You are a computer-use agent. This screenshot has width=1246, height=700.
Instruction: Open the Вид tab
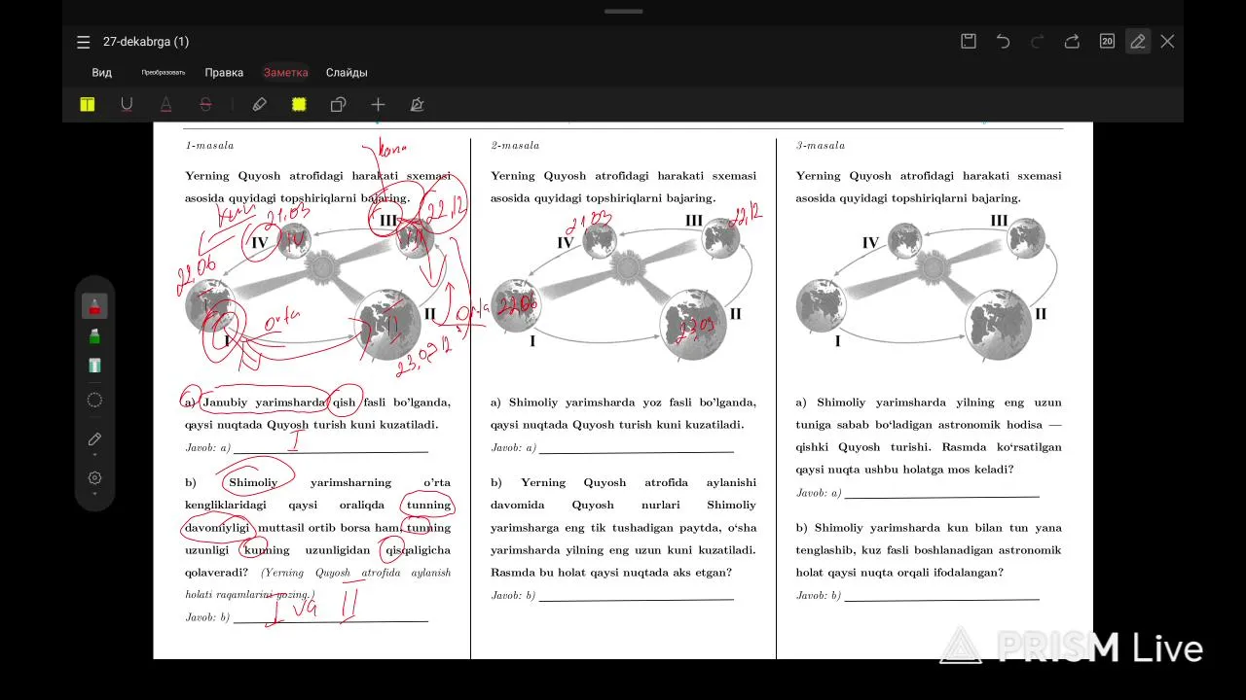(x=102, y=73)
